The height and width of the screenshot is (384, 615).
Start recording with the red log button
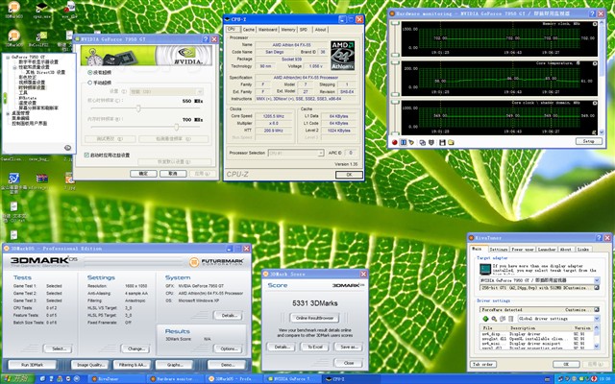click(395, 142)
